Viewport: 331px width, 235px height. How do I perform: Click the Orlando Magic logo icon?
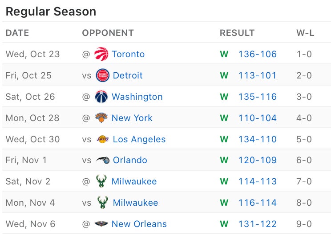click(x=103, y=160)
